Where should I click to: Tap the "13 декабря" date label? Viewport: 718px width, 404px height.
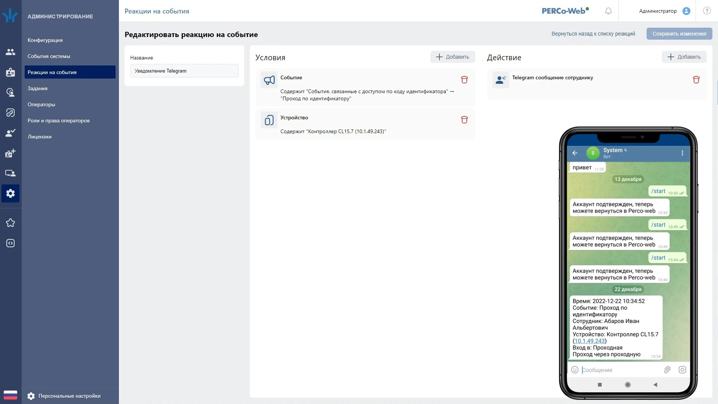(x=628, y=179)
